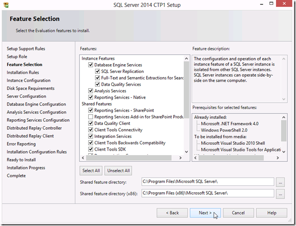Toggle Data Quality Services checkbox

(x=98, y=84)
